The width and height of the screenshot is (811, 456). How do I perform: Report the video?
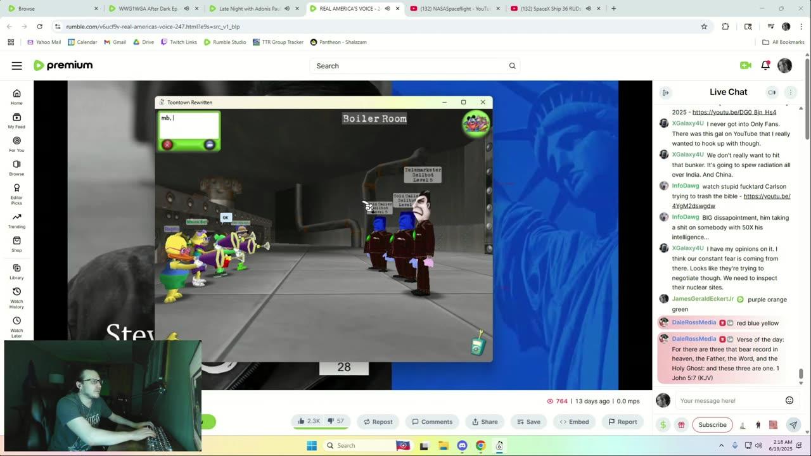622,422
